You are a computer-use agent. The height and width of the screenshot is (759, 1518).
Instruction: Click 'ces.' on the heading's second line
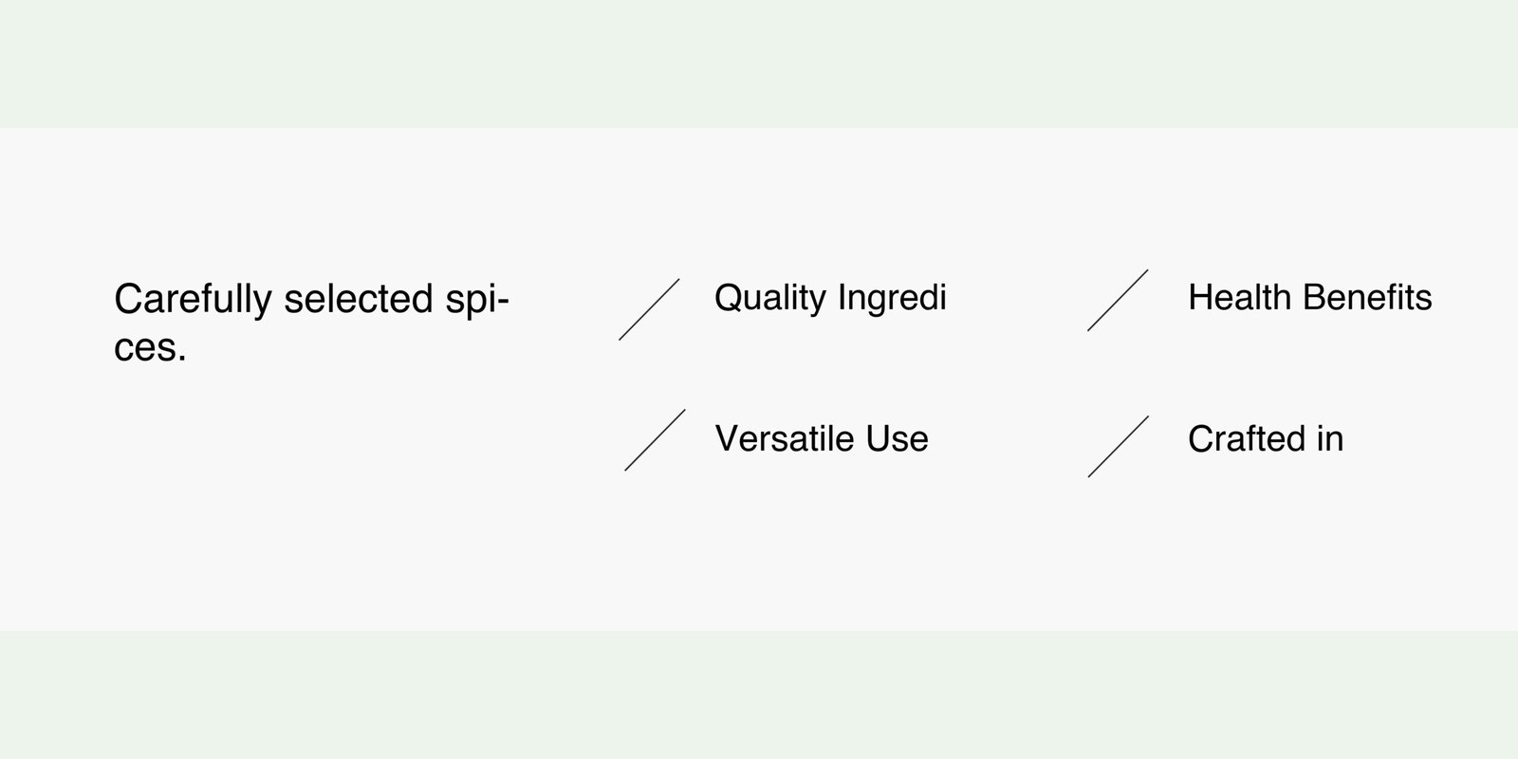pyautogui.click(x=150, y=348)
